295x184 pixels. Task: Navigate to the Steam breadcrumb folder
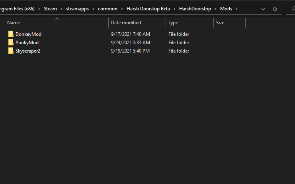(50, 9)
